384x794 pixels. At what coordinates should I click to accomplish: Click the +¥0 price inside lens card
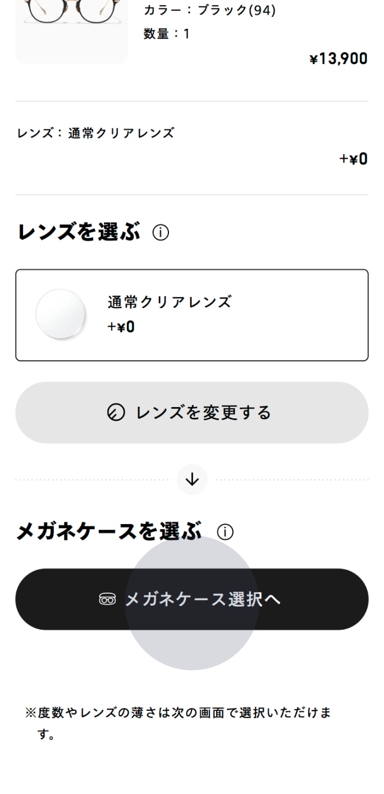pos(121,327)
